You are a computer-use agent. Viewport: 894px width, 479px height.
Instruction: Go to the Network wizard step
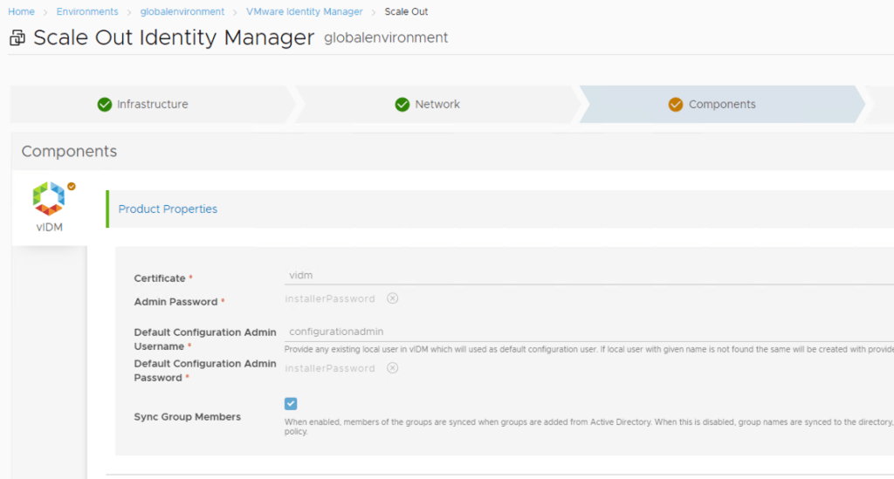pyautogui.click(x=437, y=105)
